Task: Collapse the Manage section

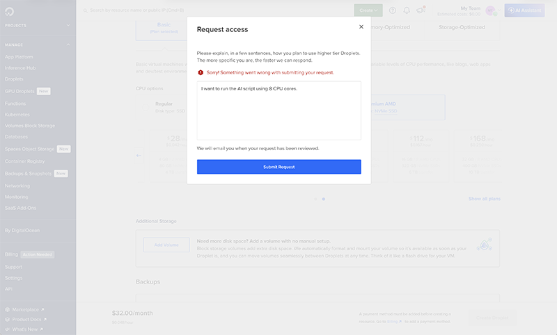Action: 68,44
